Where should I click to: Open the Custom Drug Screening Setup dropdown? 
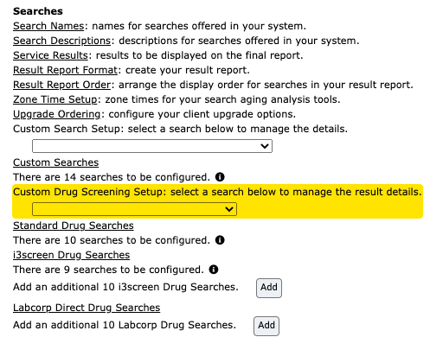click(x=134, y=209)
